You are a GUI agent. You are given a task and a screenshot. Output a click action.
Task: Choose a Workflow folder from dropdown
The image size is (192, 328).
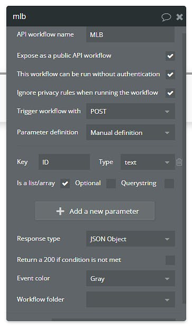[x=131, y=299]
